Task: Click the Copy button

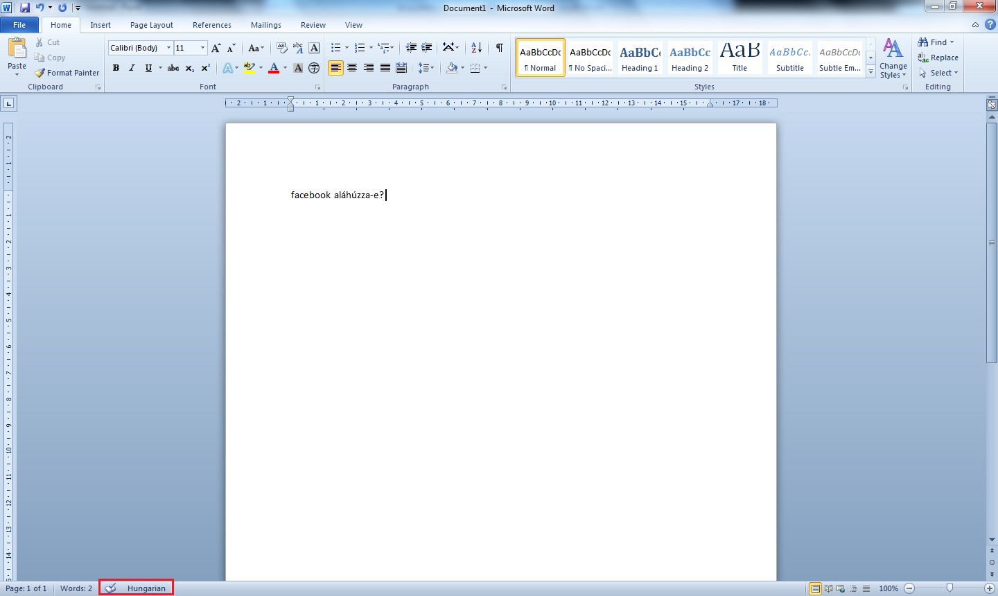Action: (x=50, y=58)
